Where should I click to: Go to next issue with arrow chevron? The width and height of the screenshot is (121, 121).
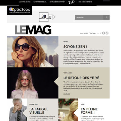(x=54, y=17)
